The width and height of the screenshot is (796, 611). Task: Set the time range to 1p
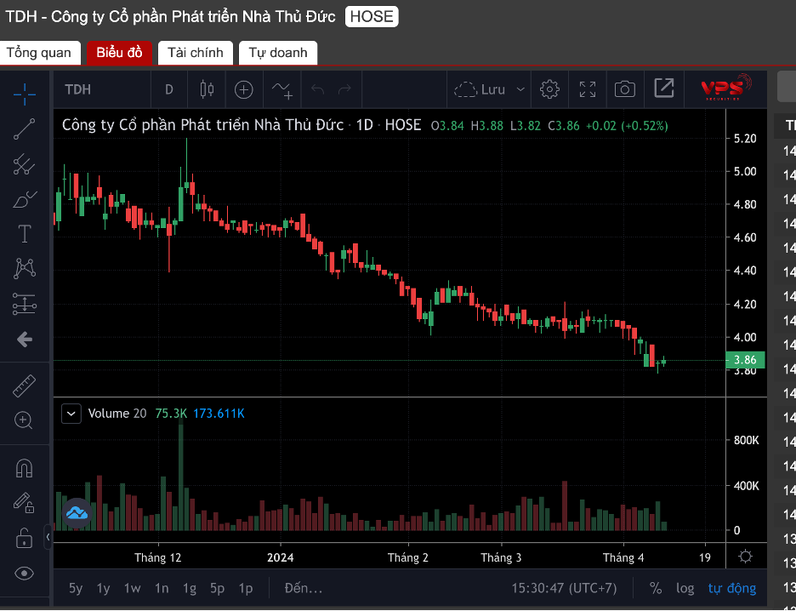click(x=246, y=589)
